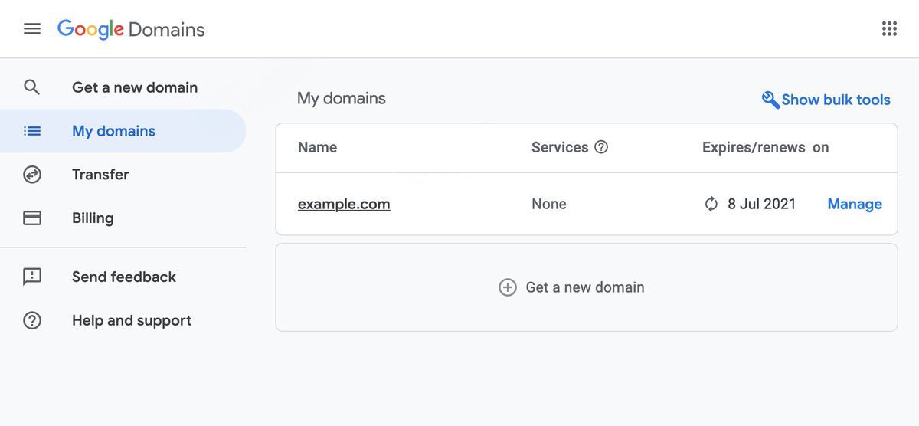Click the wrench icon for bulk tools
Viewport: 919px width, 426px height.
[770, 100]
